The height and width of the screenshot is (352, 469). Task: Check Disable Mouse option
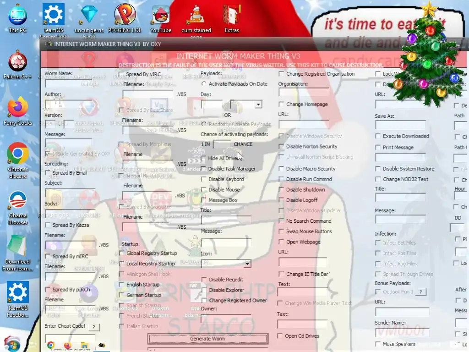(x=204, y=190)
